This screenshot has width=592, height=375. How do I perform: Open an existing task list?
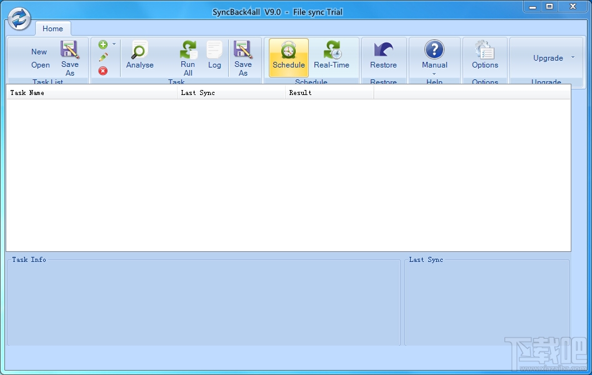point(41,65)
